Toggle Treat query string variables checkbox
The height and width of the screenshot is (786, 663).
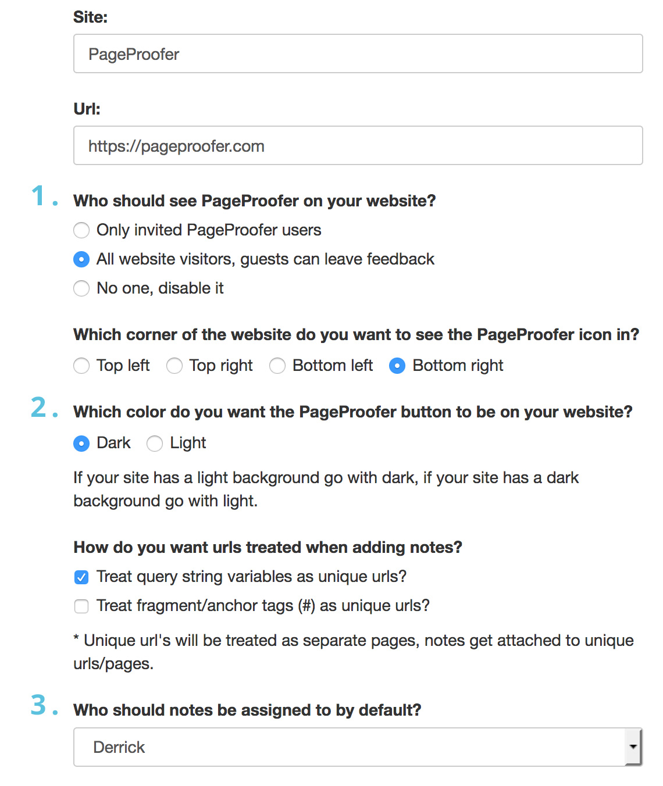tap(81, 577)
